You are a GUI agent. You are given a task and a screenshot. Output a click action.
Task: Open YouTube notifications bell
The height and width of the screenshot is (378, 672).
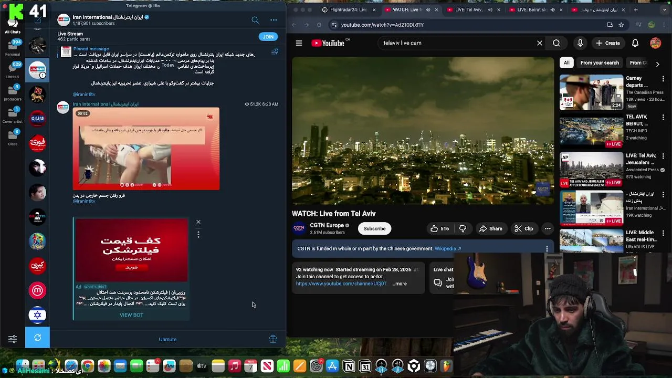tap(635, 43)
